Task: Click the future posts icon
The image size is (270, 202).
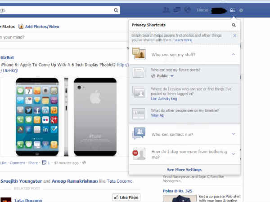Action: coord(139,73)
